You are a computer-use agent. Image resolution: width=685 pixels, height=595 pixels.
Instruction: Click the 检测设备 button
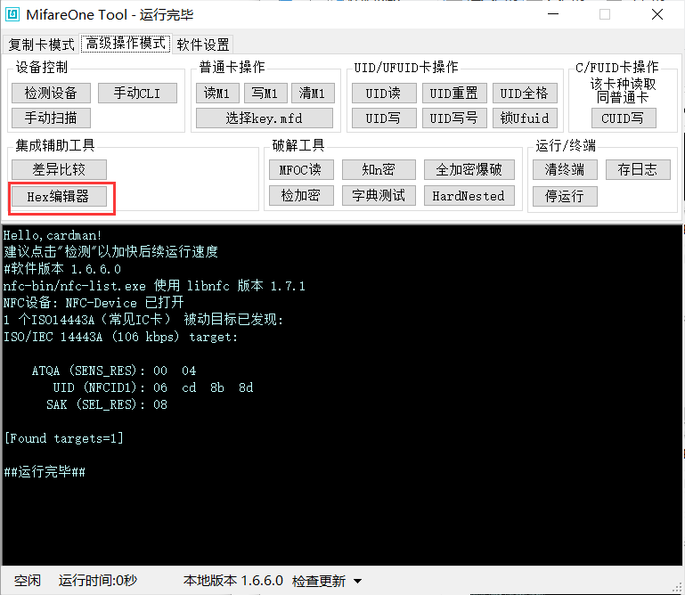pyautogui.click(x=51, y=93)
